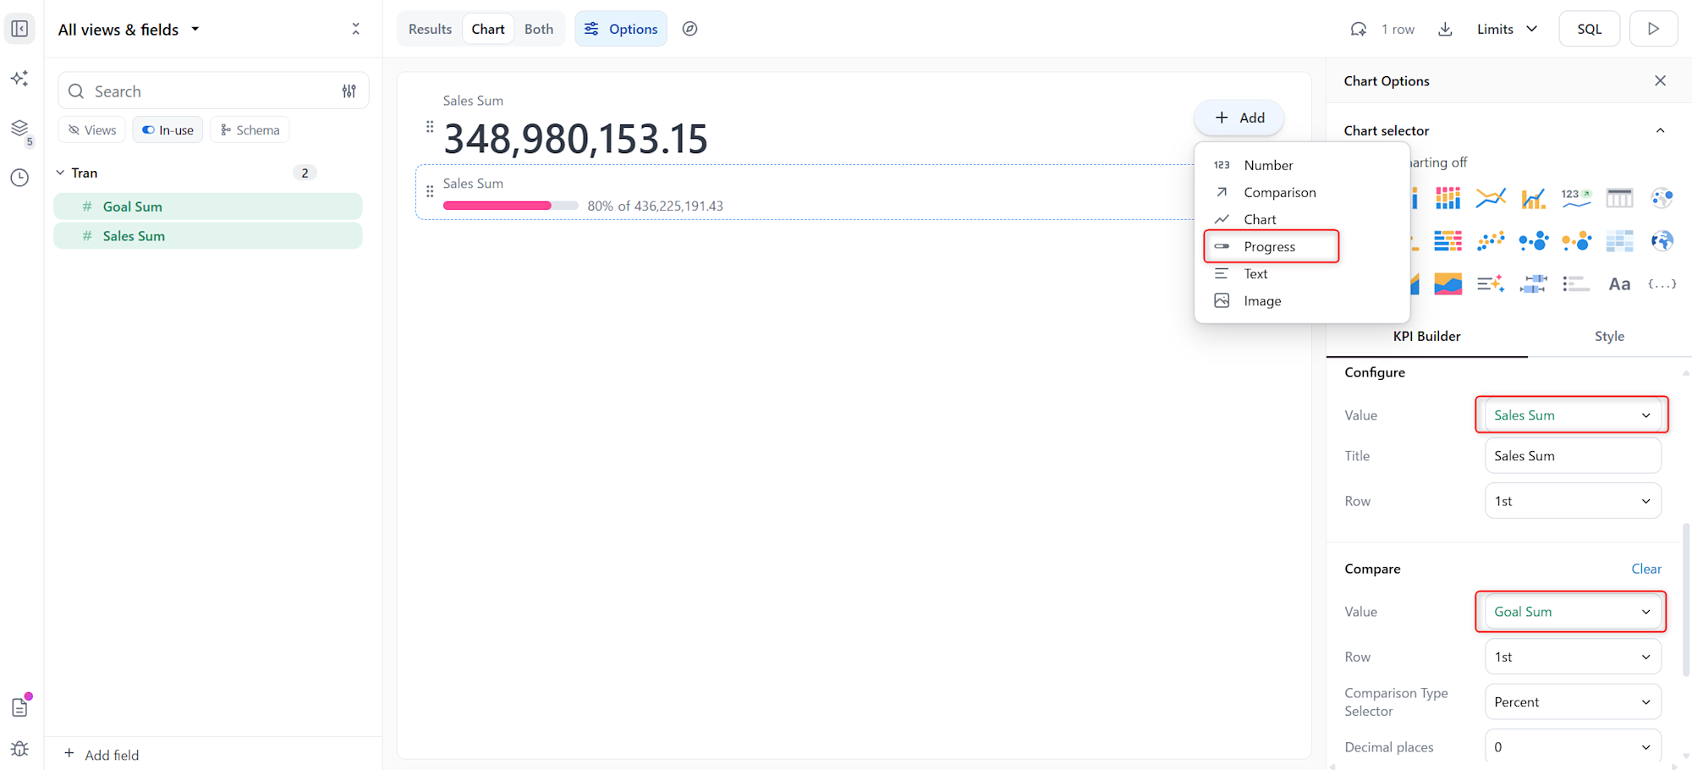Open the All views & fields dropdown
The height and width of the screenshot is (770, 1692).
129,30
